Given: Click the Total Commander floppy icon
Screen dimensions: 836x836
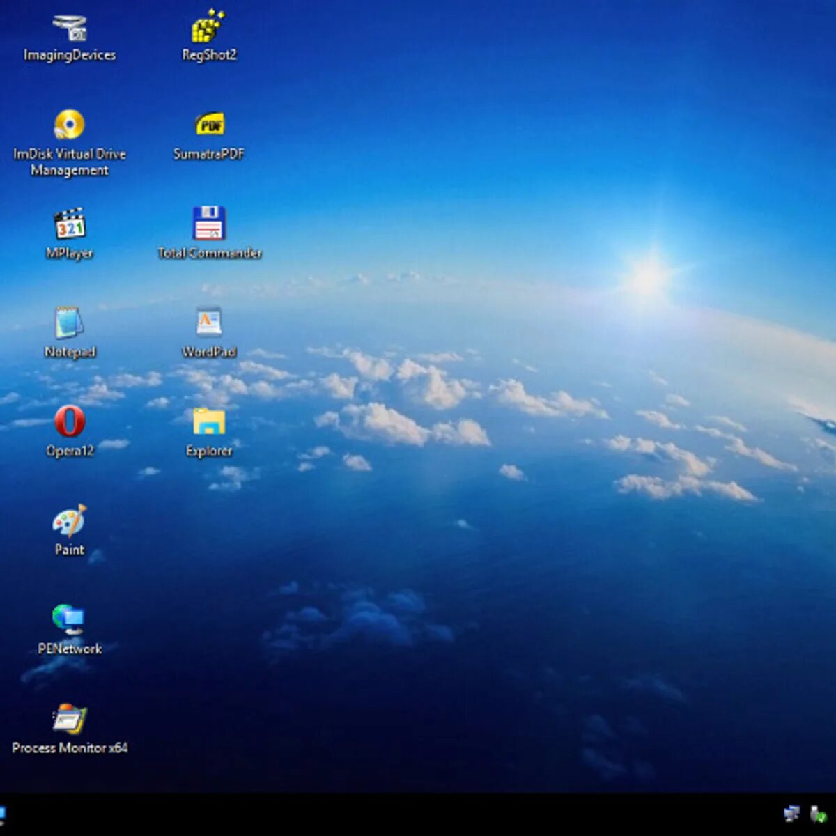Looking at the screenshot, I should [x=209, y=223].
